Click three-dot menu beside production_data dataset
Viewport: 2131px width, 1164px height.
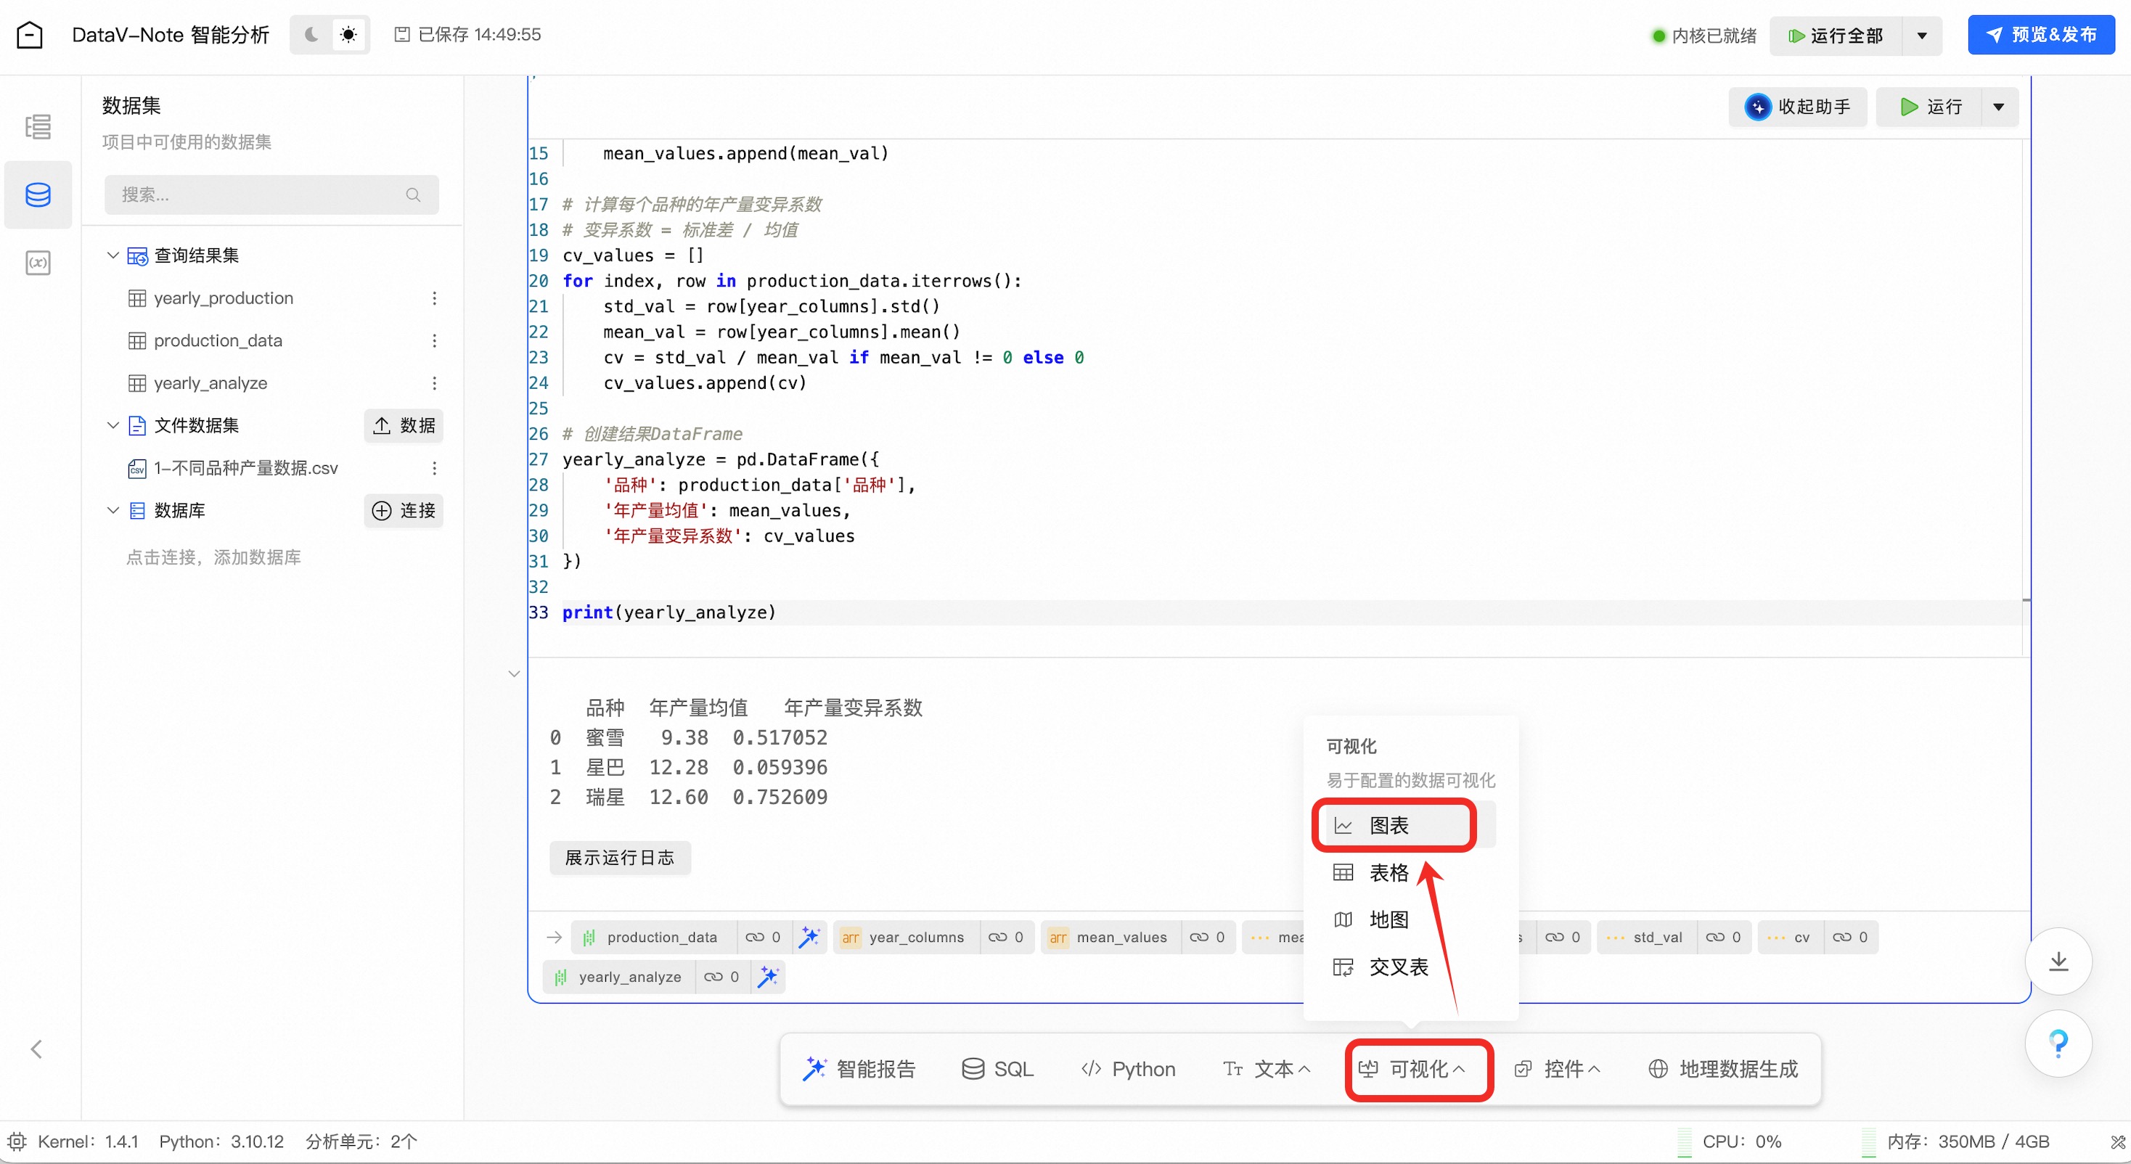tap(434, 341)
